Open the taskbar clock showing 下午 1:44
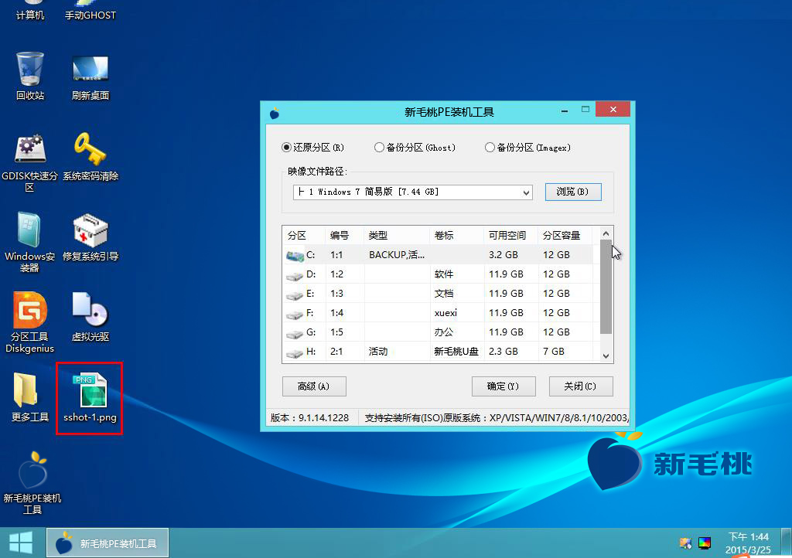 748,543
